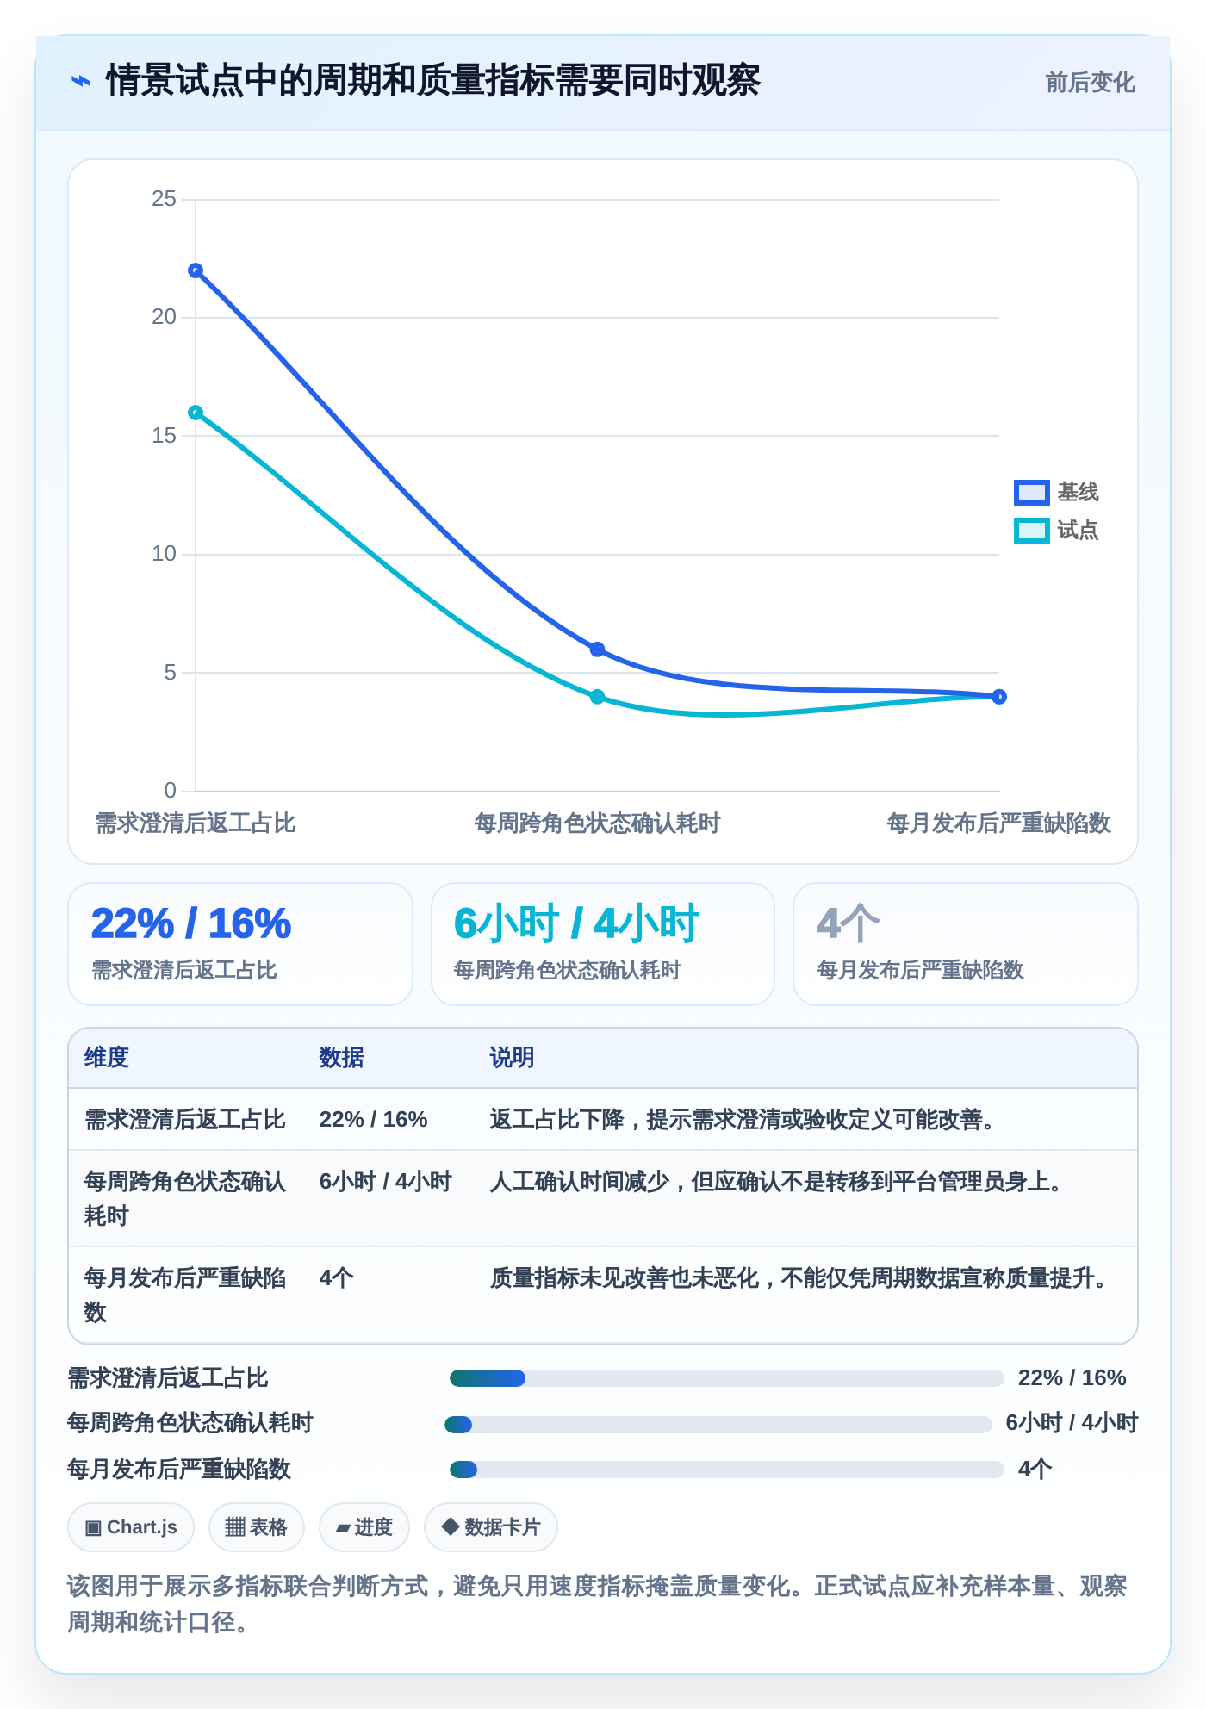Click the lightning icon beside the title
Image resolution: width=1206 pixels, height=1709 pixels.
pyautogui.click(x=81, y=81)
